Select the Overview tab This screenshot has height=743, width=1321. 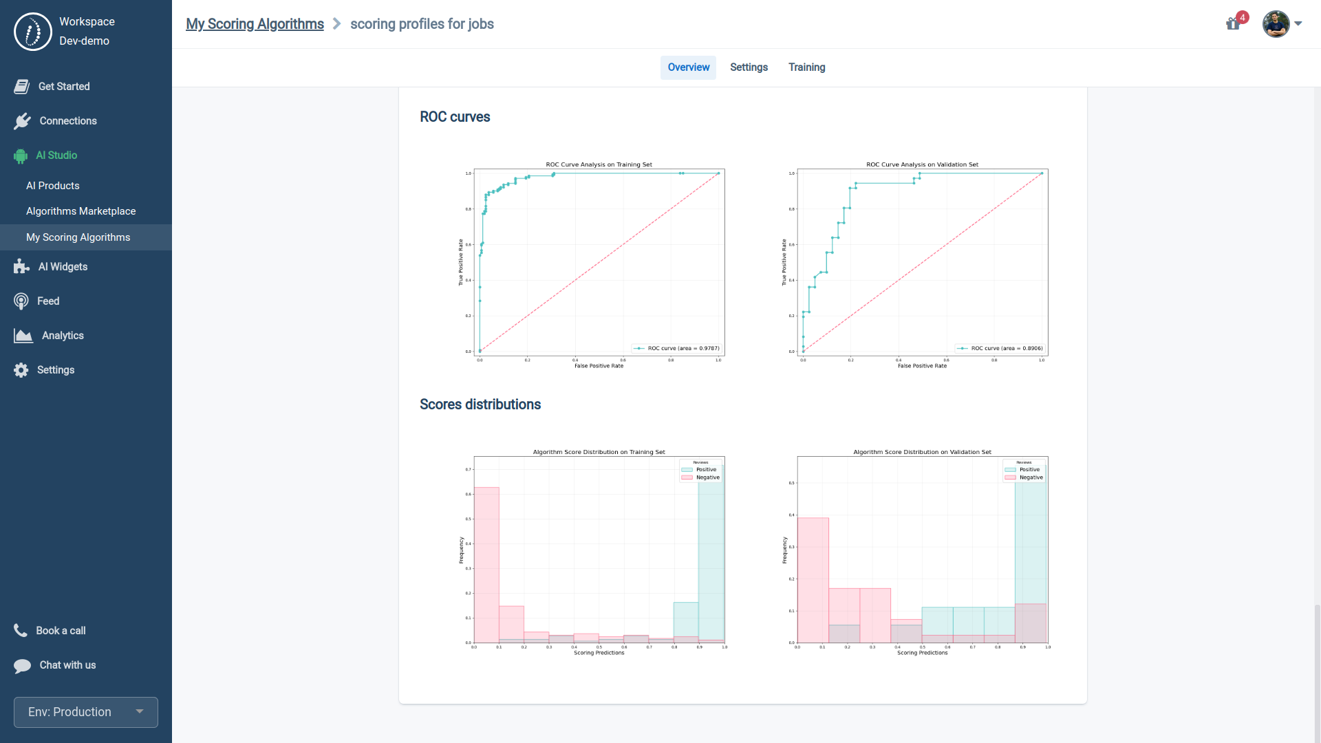tap(688, 67)
